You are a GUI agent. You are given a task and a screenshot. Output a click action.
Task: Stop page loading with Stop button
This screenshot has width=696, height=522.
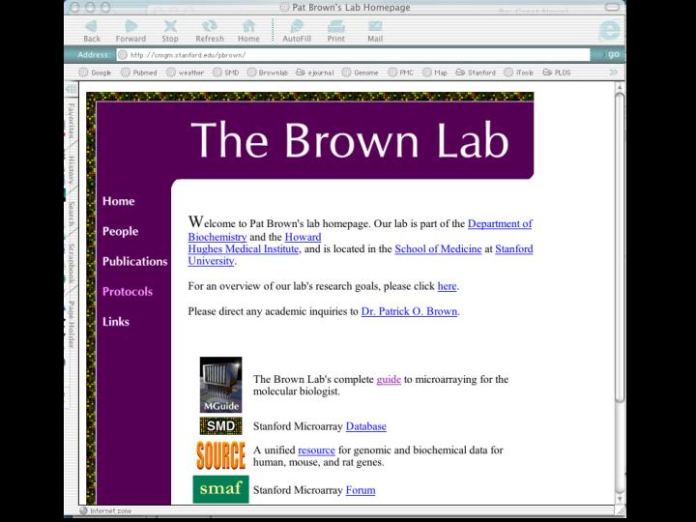point(170,31)
